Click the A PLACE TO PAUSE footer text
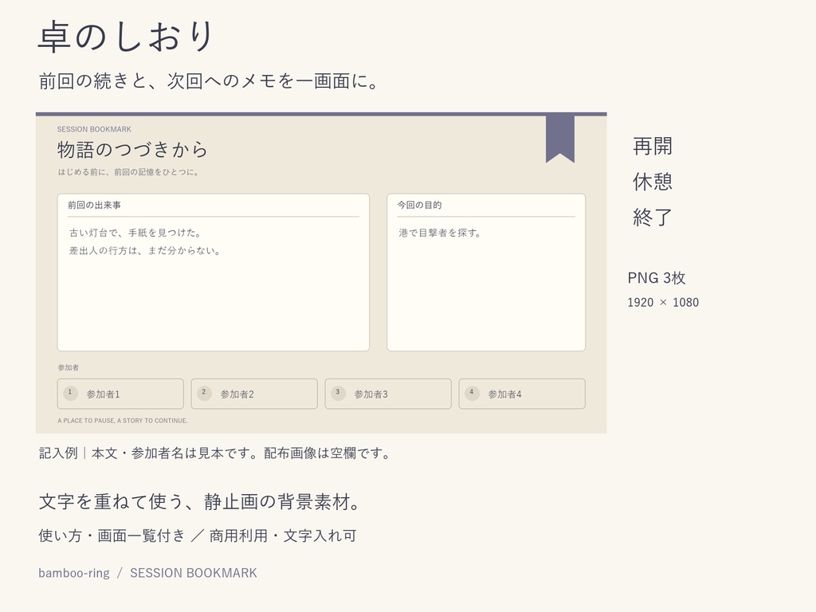 122,421
